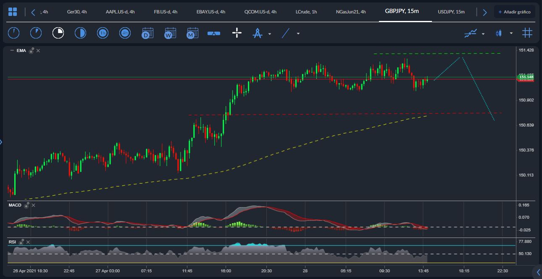This screenshot has width=542, height=279.
Task: Remove the EMA indicator with X
Action: (38, 51)
